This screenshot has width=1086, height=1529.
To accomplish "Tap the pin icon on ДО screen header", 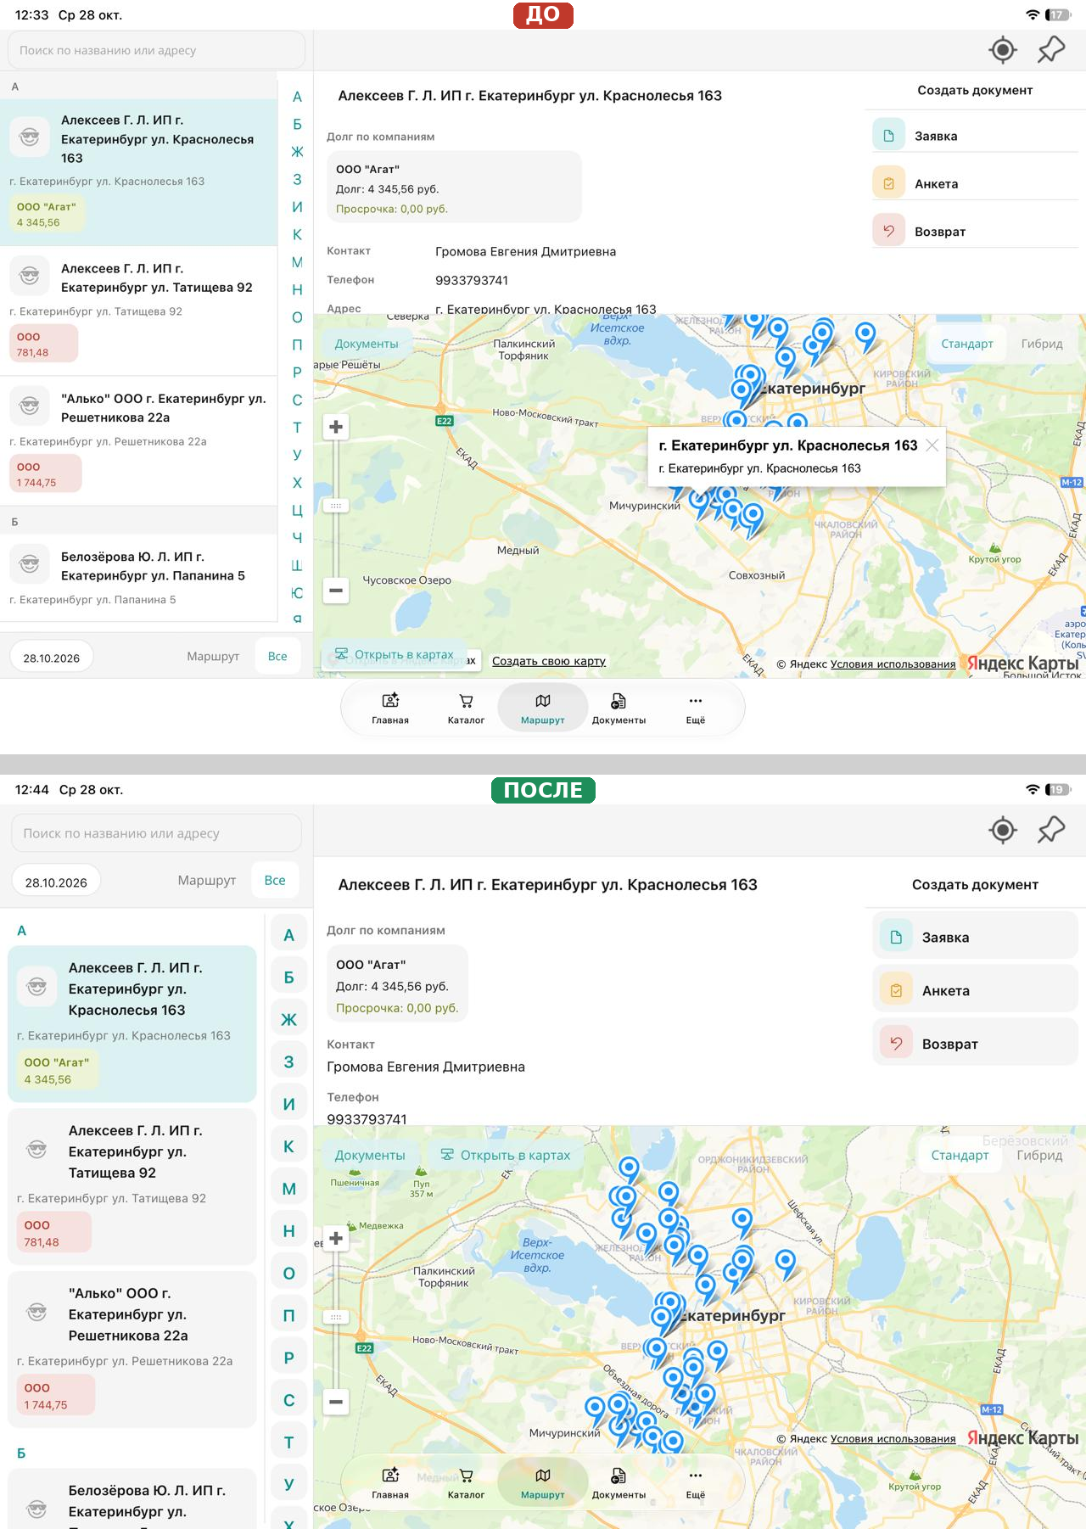I will (x=1051, y=49).
